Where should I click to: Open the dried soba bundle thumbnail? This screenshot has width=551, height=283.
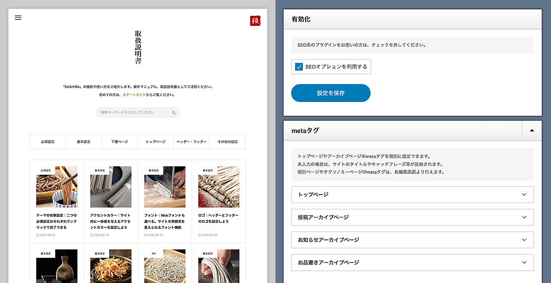pyautogui.click(x=111, y=187)
